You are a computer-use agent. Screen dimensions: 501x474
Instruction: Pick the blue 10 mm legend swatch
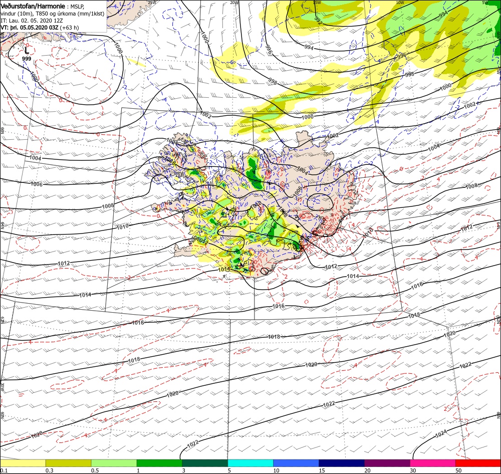click(296, 463)
